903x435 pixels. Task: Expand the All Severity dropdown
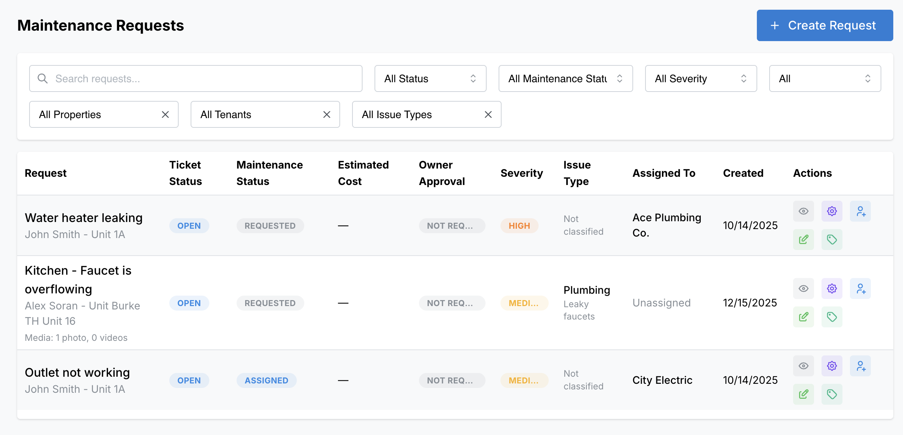click(x=701, y=78)
